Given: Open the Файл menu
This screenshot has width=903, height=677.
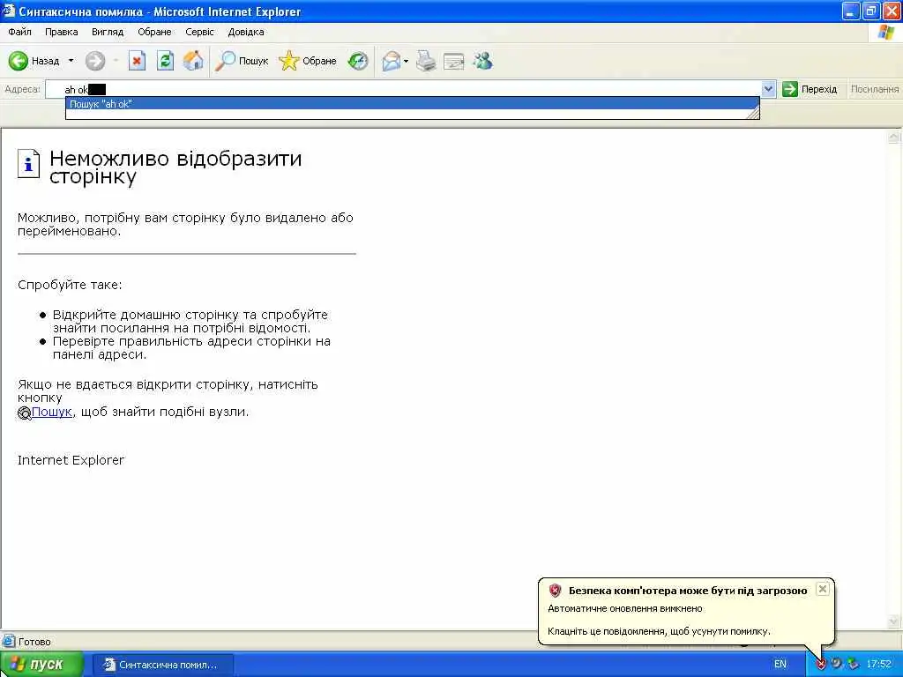Looking at the screenshot, I should 19,32.
